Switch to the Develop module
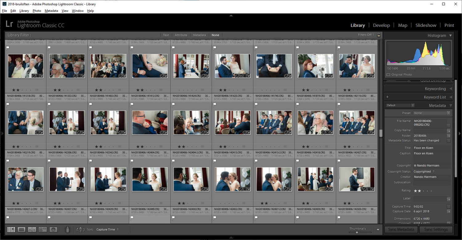 click(381, 25)
